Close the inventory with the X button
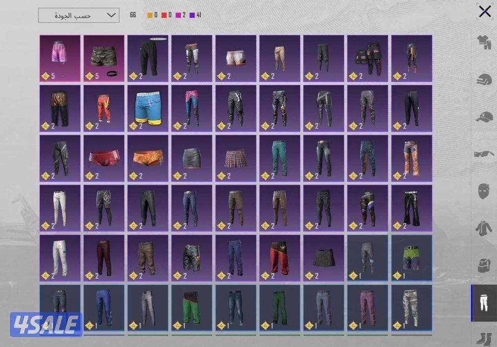This screenshot has height=347, width=497. [485, 12]
